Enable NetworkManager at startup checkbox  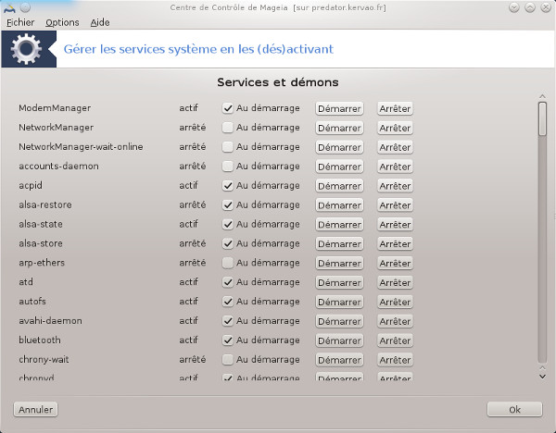click(x=228, y=128)
